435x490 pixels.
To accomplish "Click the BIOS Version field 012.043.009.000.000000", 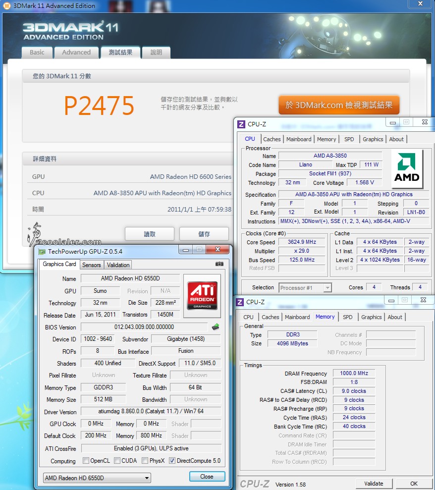I will coord(144,327).
